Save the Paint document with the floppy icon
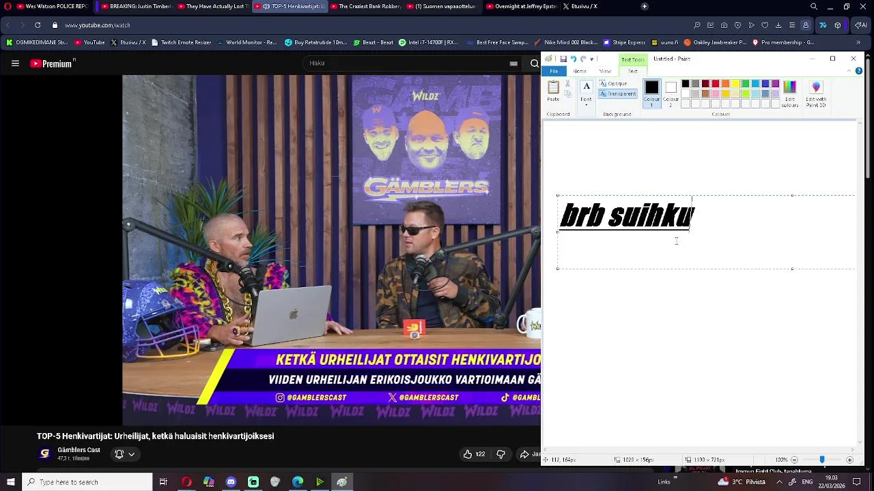Image resolution: width=874 pixels, height=491 pixels. pyautogui.click(x=563, y=59)
